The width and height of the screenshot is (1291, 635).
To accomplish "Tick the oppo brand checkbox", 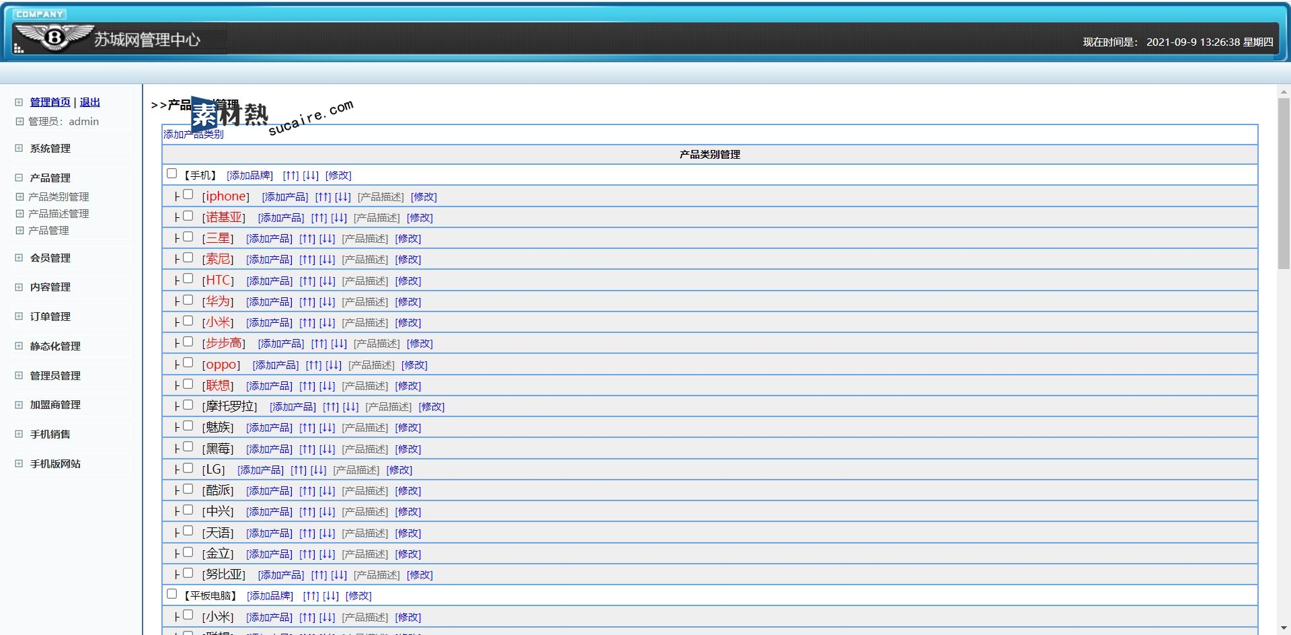I will (188, 363).
